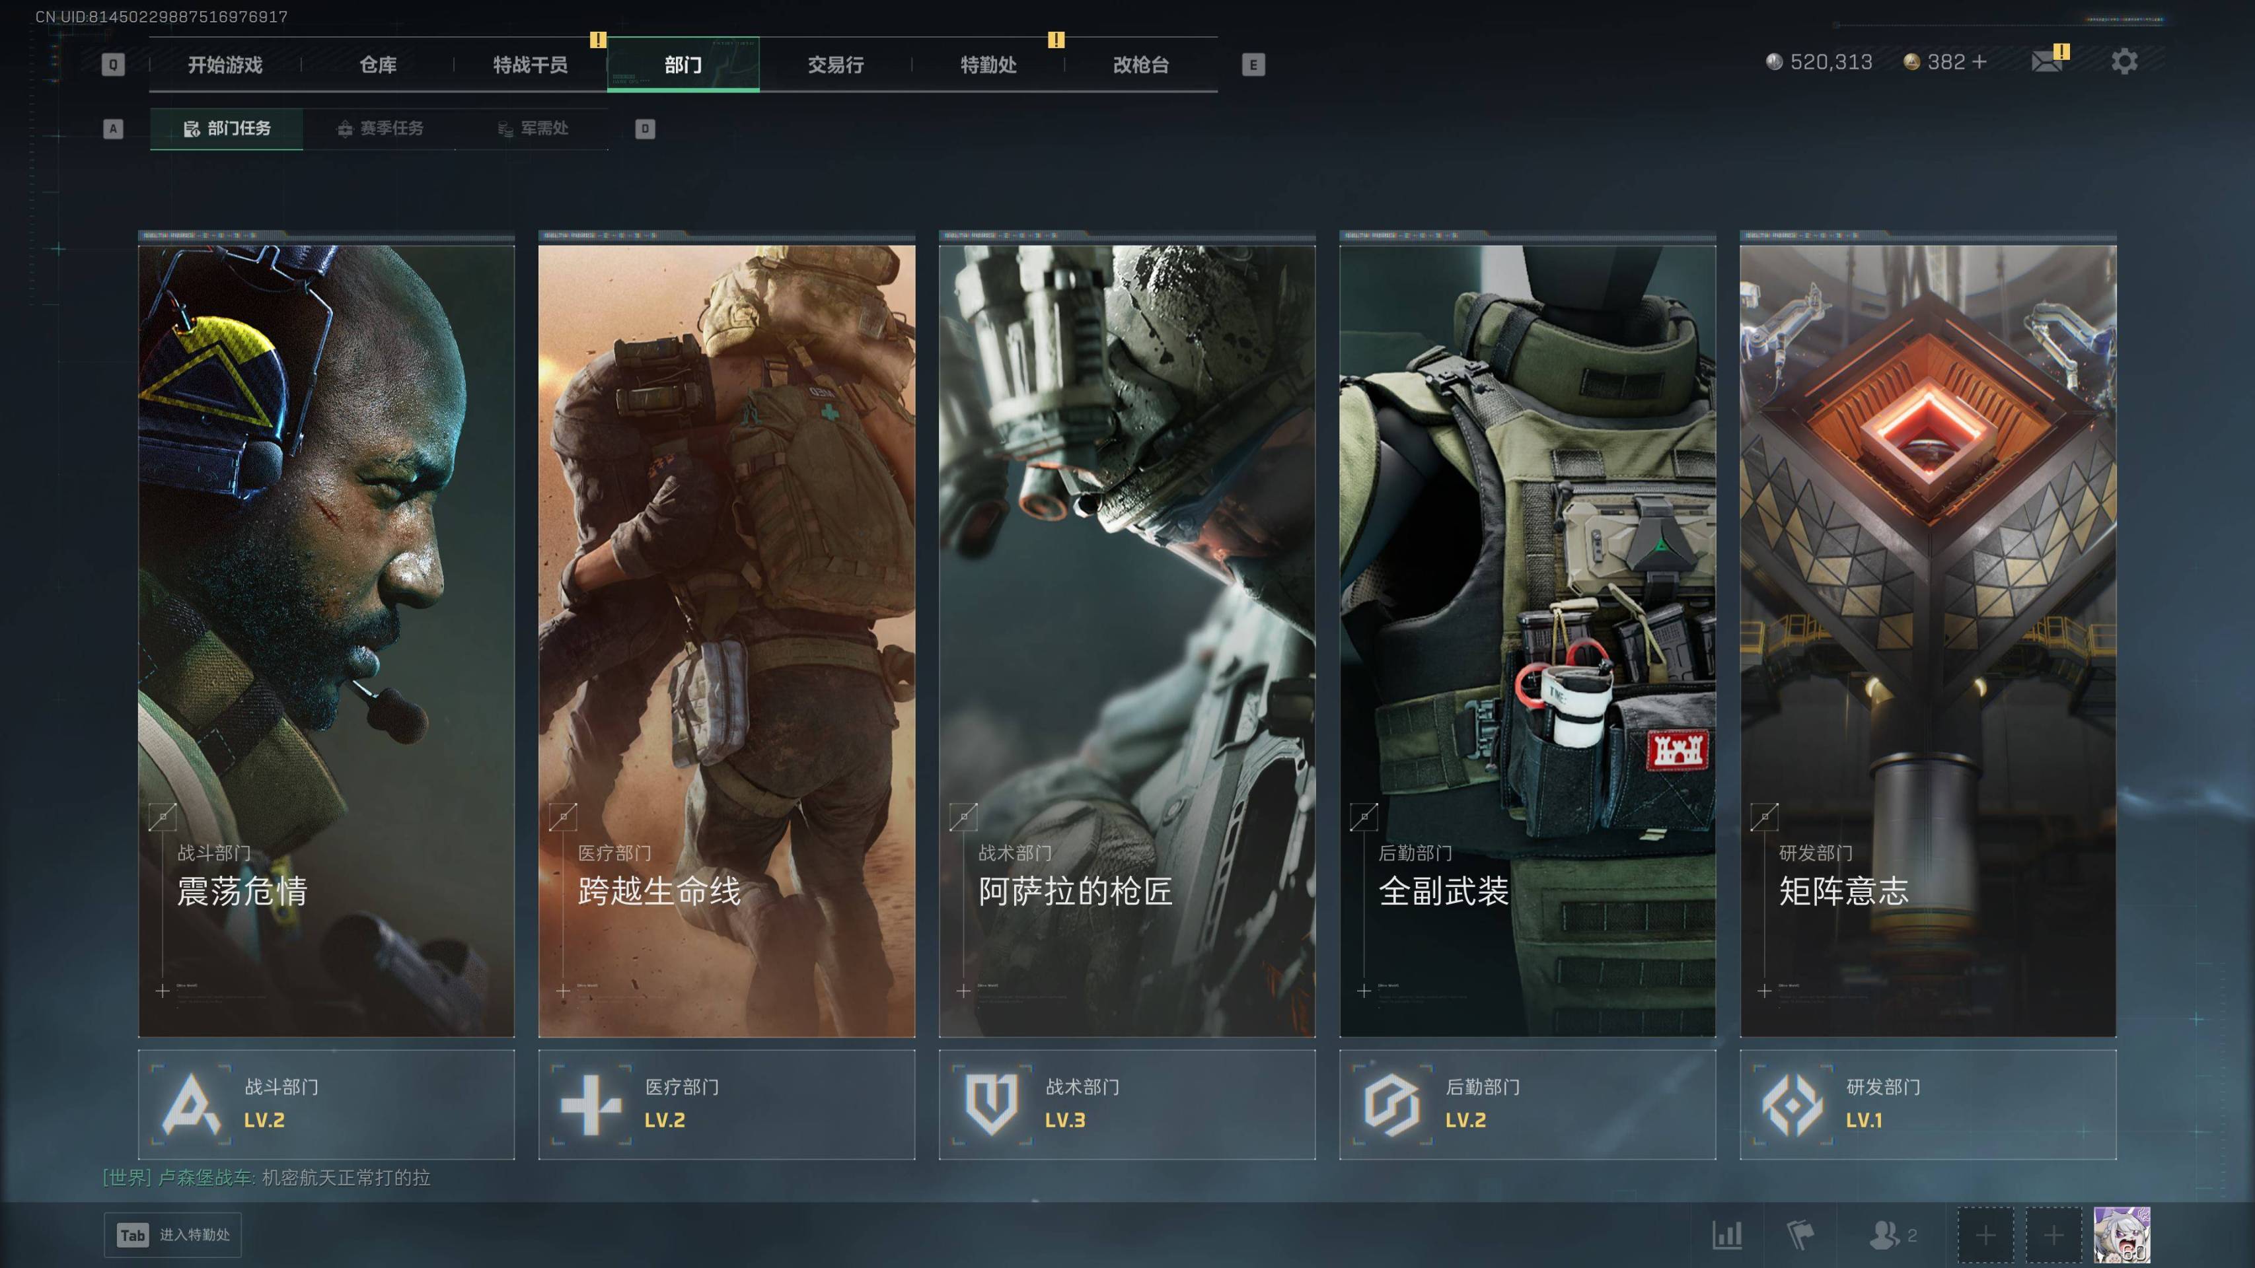
Task: Open the 全副武装 logistics department card
Action: click(1527, 639)
